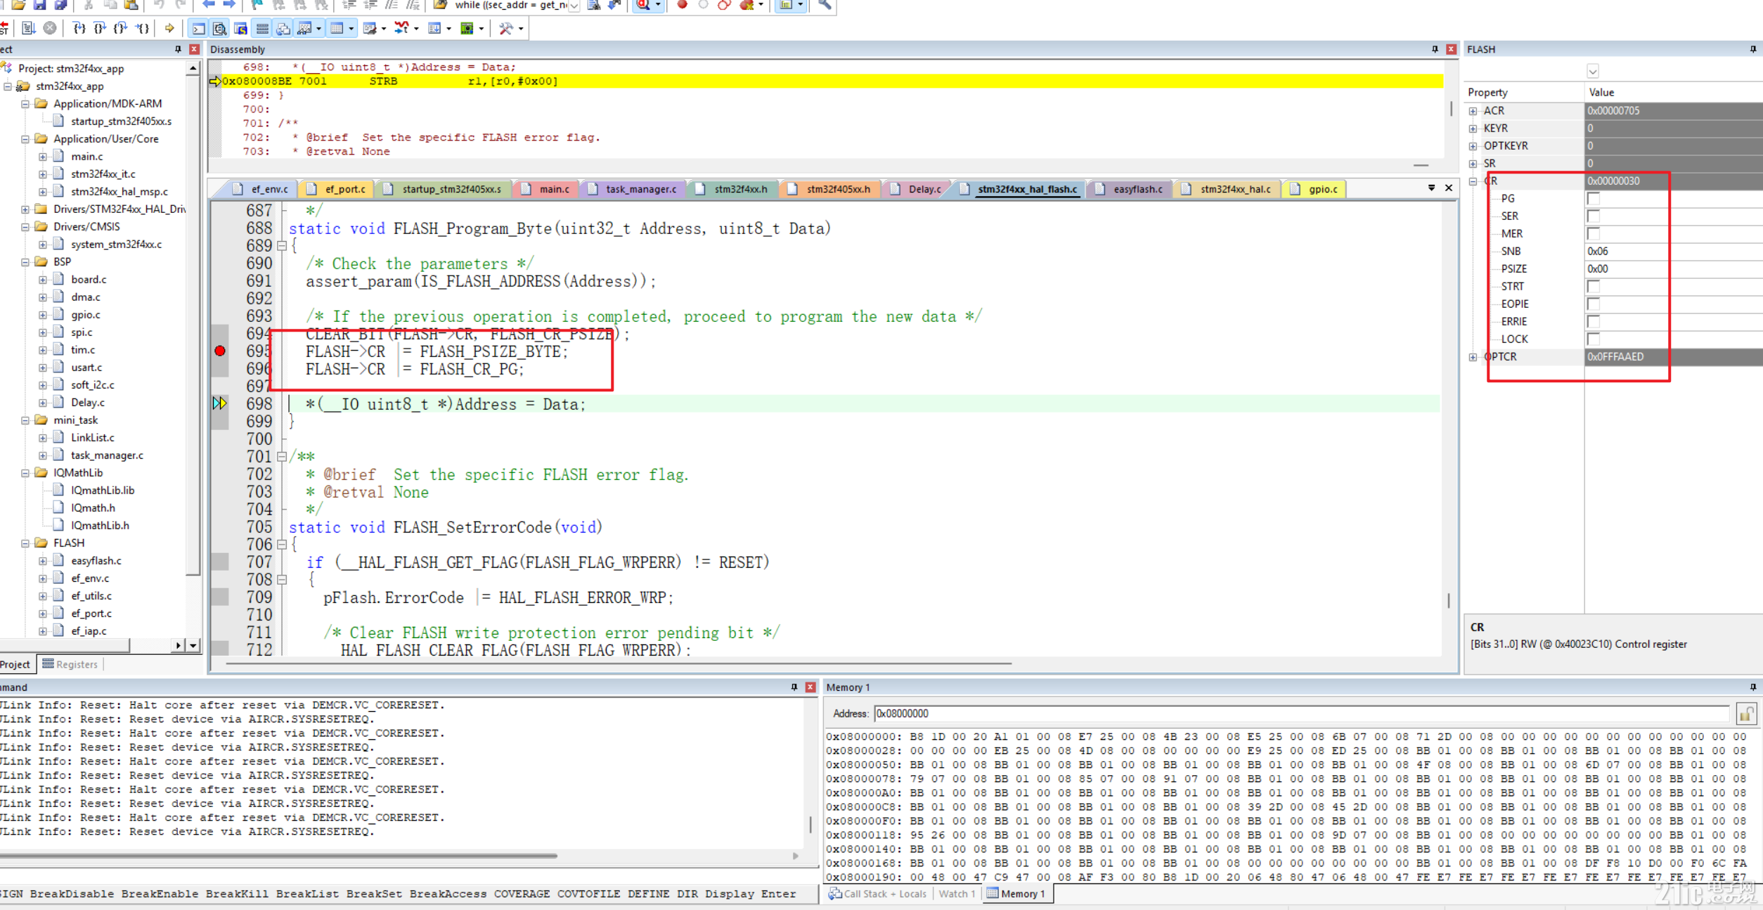The width and height of the screenshot is (1763, 910).
Task: Click the Step Out debug icon
Action: 121,28
